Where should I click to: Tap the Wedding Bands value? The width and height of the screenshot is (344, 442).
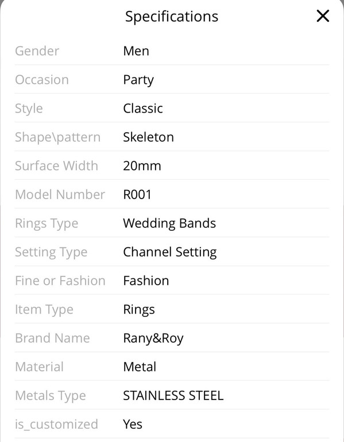coord(169,223)
